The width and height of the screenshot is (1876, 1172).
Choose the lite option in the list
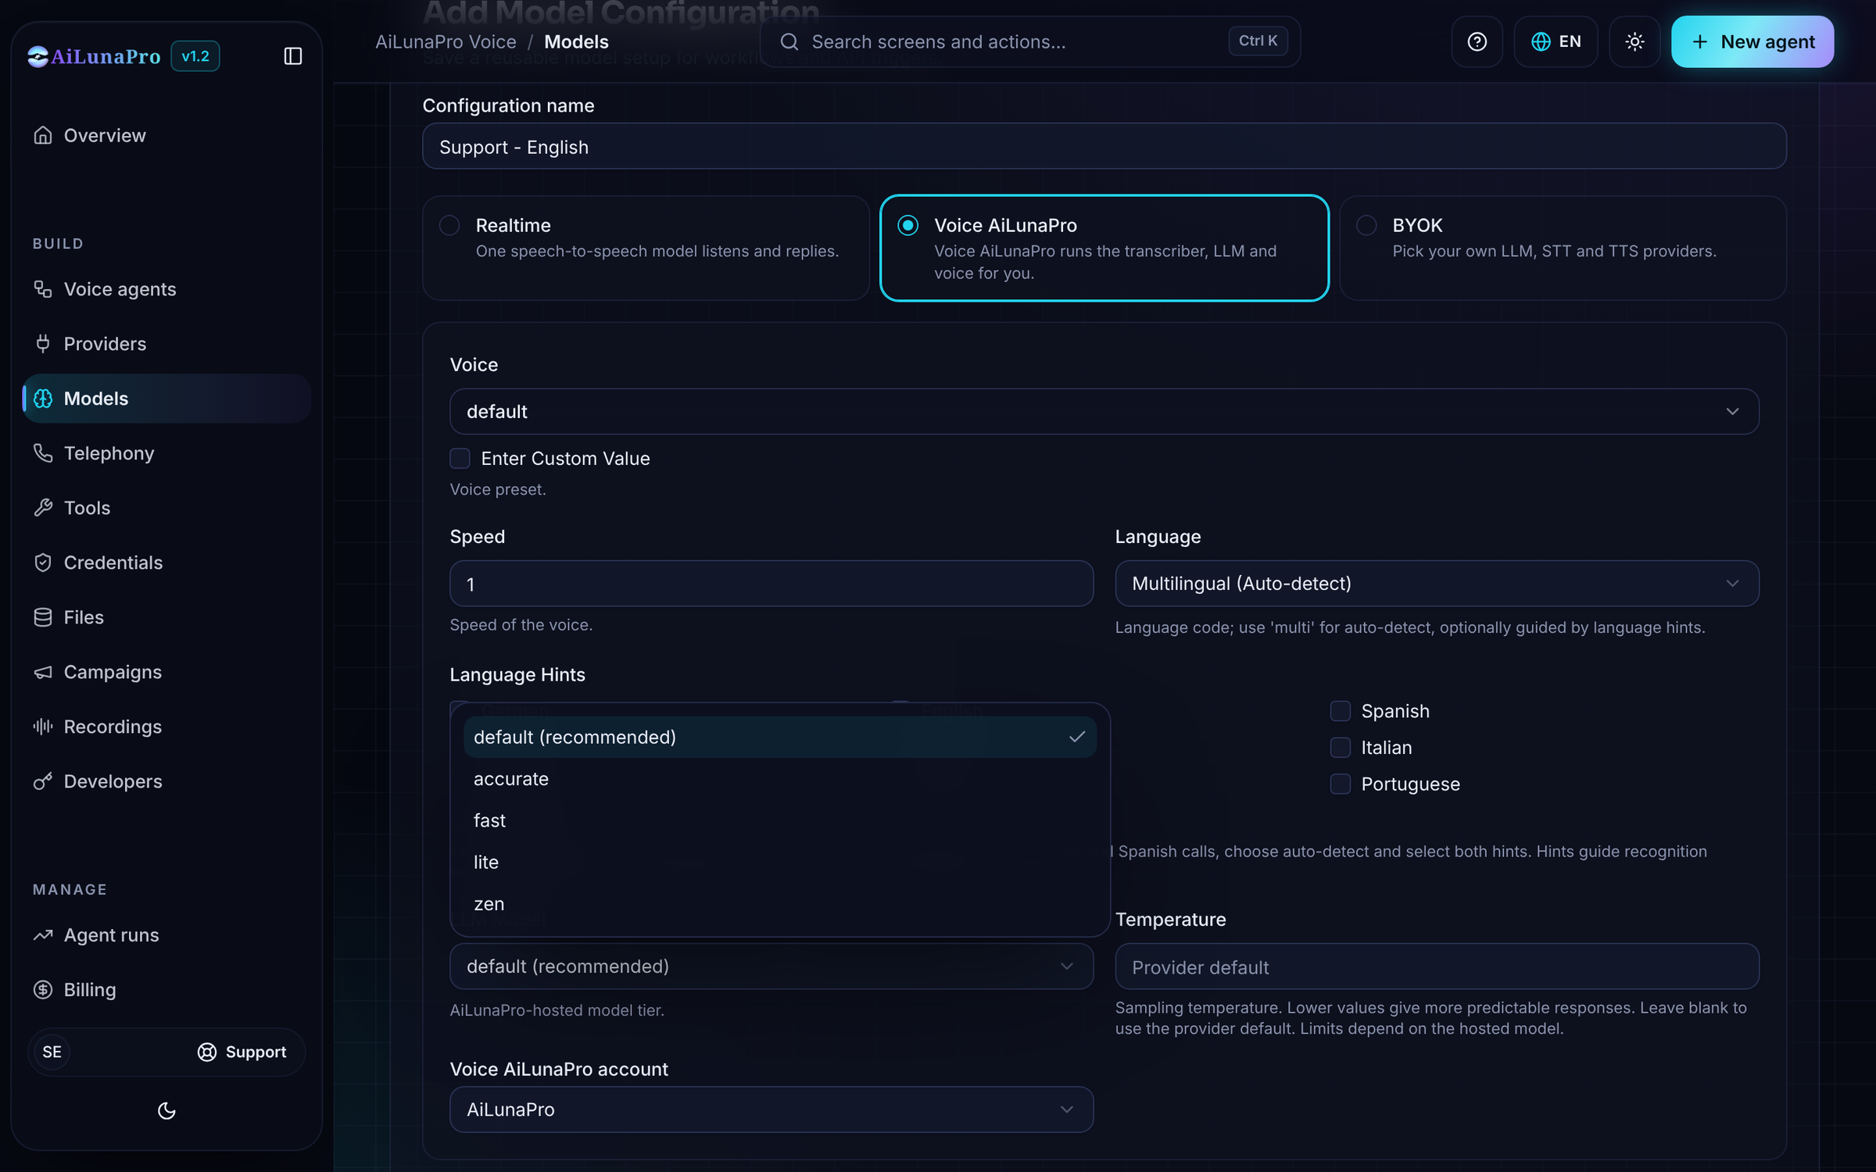780,862
